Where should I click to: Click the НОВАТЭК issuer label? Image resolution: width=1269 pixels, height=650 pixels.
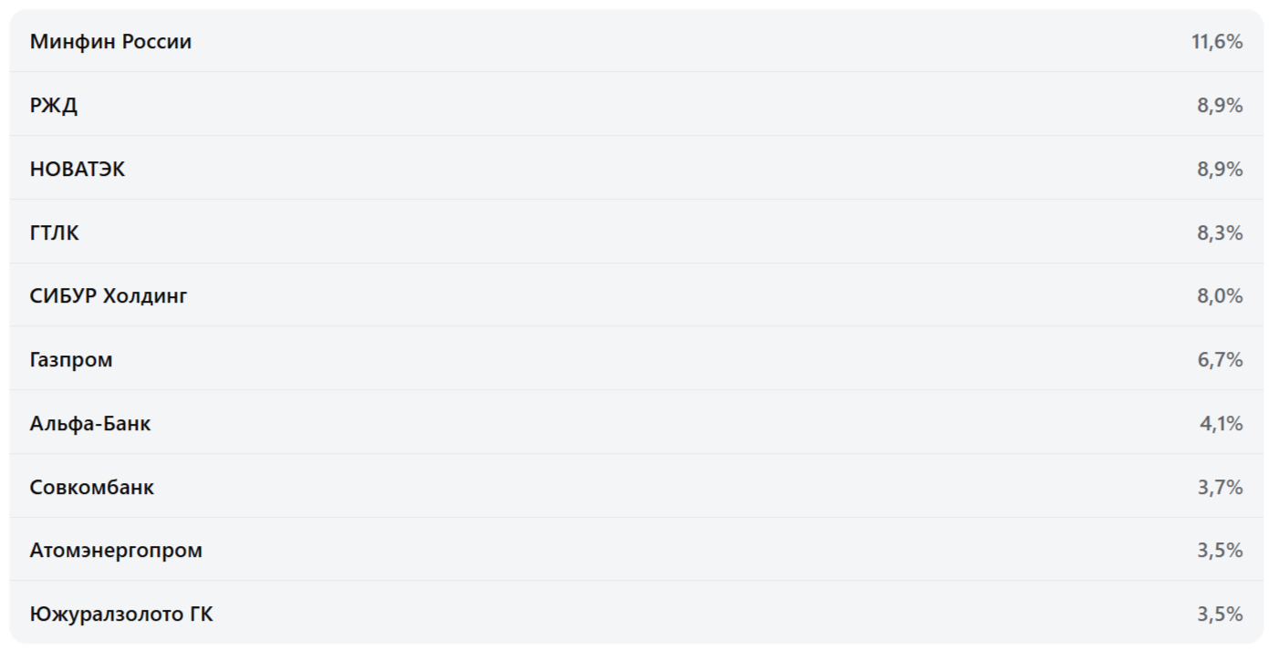(x=78, y=169)
